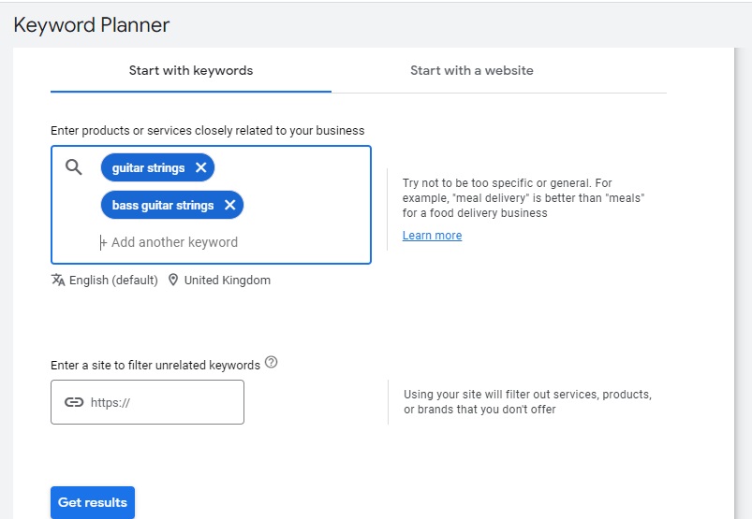The image size is (752, 519).
Task: Change the "English (default)" language setting
Action: (x=113, y=281)
